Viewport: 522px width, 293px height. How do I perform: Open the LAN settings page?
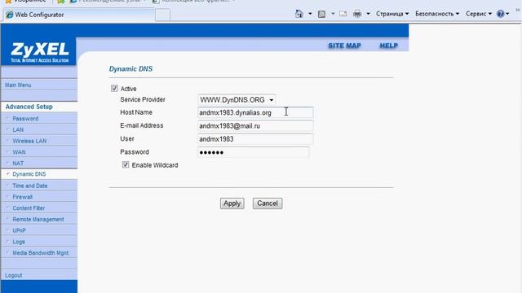[x=18, y=129]
